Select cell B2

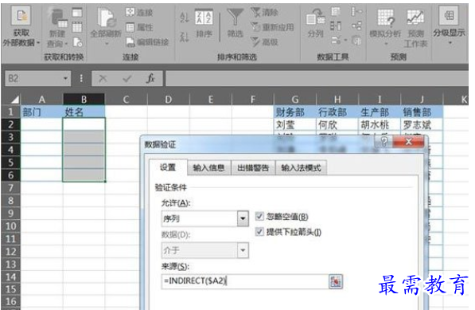tap(84, 124)
